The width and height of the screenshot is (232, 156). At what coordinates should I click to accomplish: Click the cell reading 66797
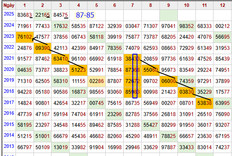[25, 147]
